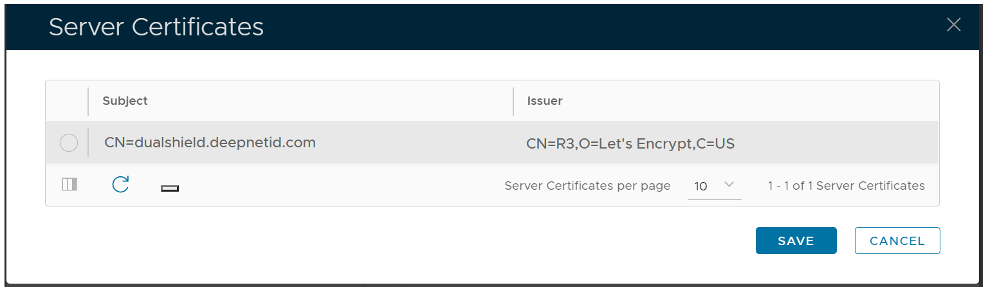Cancel the Server Certificates dialog
The height and width of the screenshot is (292, 988).
coord(897,241)
